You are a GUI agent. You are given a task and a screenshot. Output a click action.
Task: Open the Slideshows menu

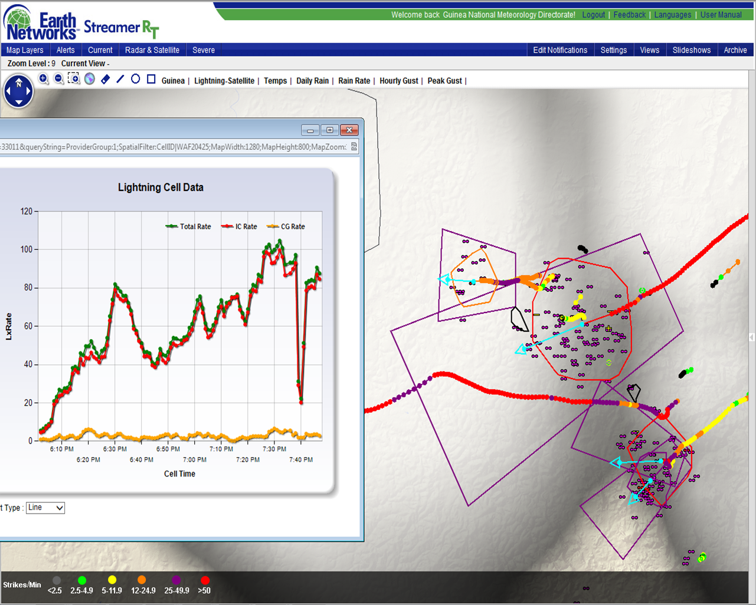tap(692, 50)
